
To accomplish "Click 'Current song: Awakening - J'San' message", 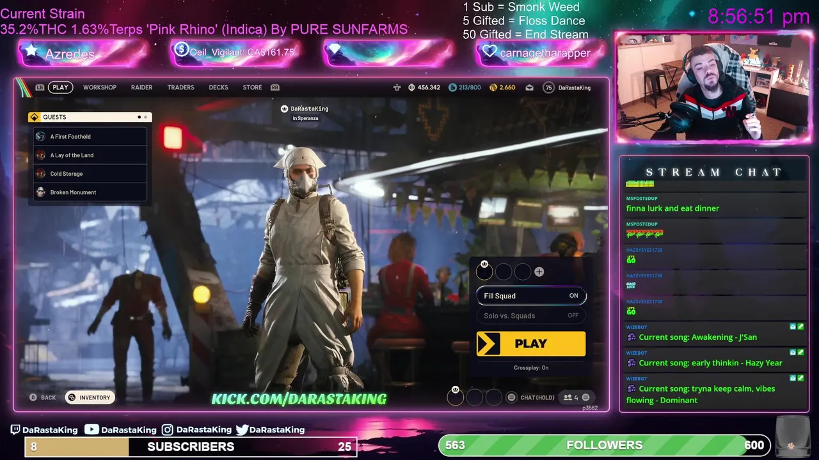I will tap(697, 337).
